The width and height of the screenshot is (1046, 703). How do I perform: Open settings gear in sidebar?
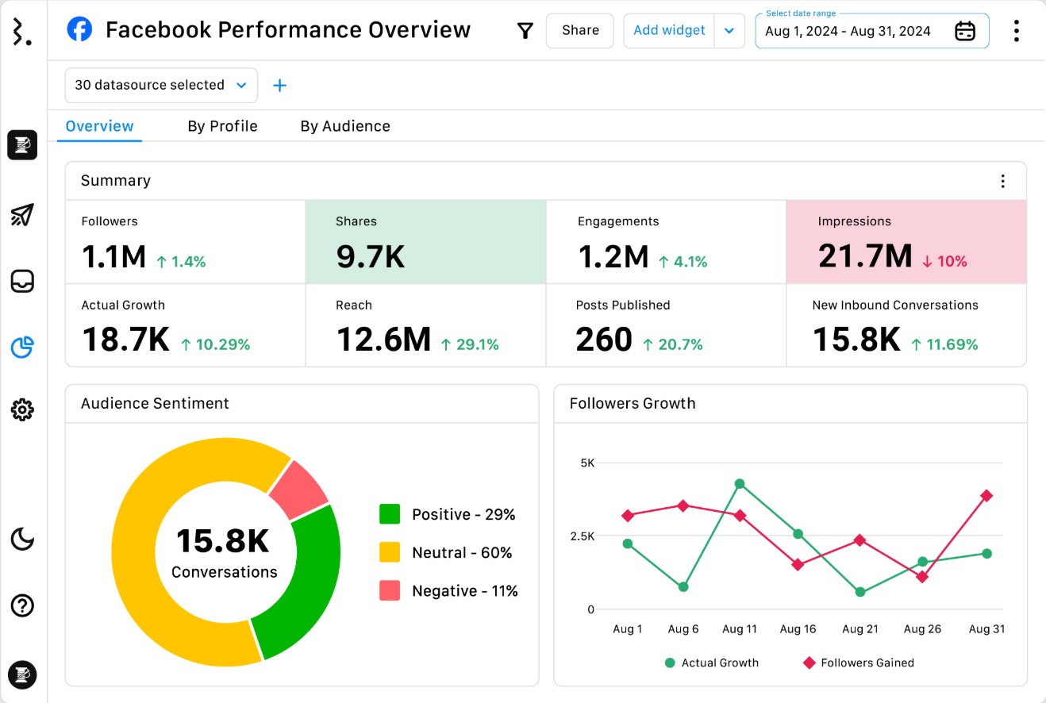pos(22,410)
